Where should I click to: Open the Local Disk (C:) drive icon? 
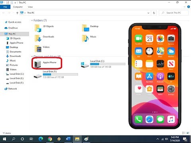point(85,64)
